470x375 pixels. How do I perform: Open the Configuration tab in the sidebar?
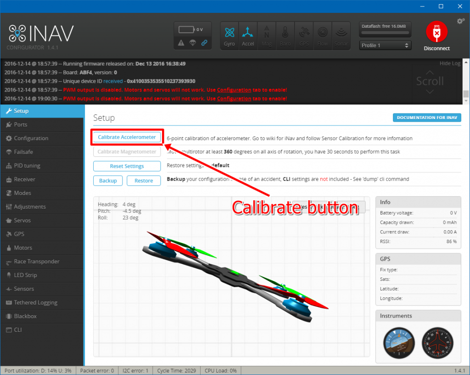pos(31,138)
